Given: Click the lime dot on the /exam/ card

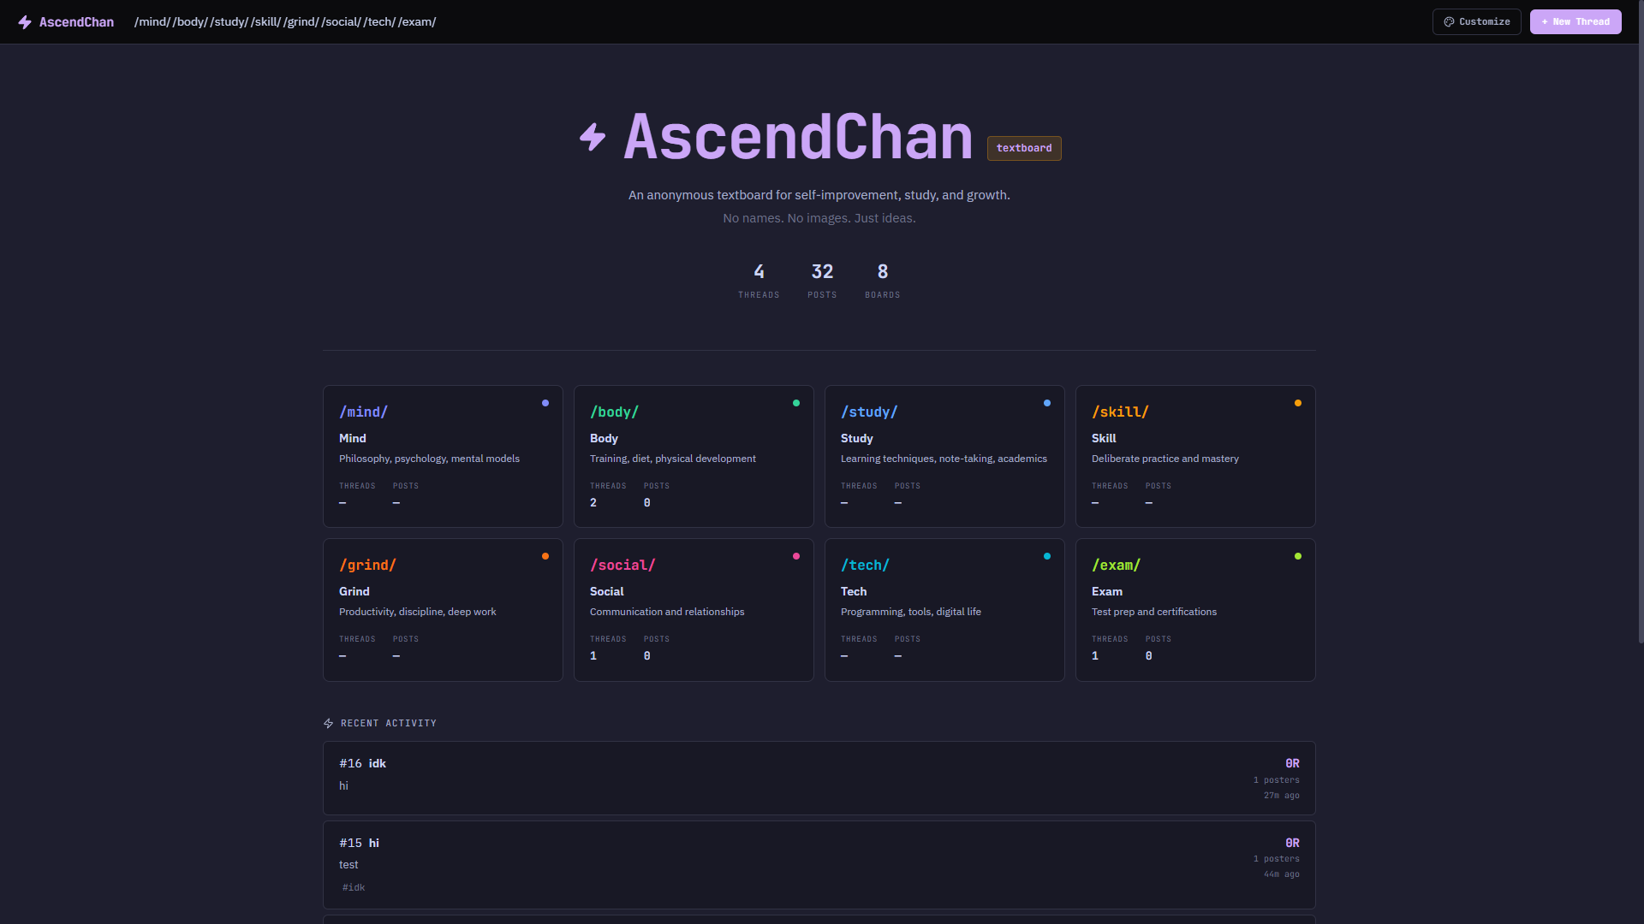Looking at the screenshot, I should 1298,556.
